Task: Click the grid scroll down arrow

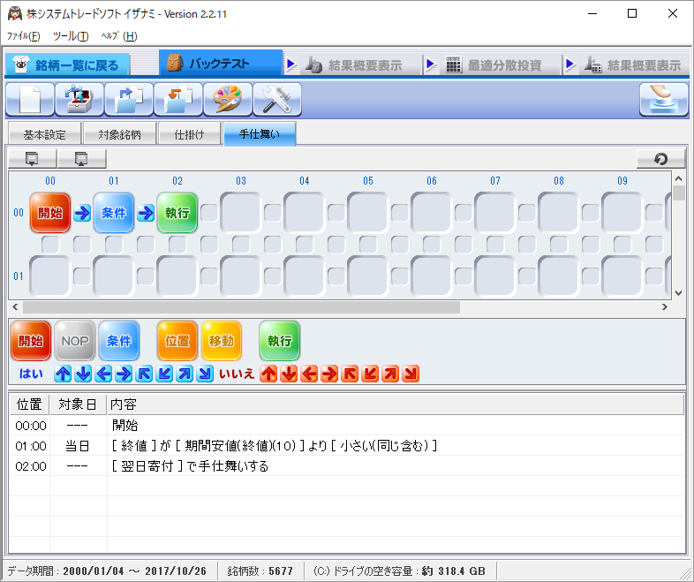Action: [x=678, y=293]
